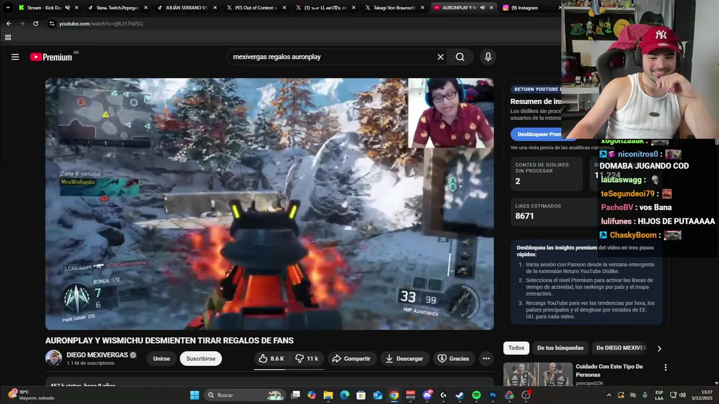
Task: Open ESP LAA language indicator
Action: pyautogui.click(x=659, y=395)
